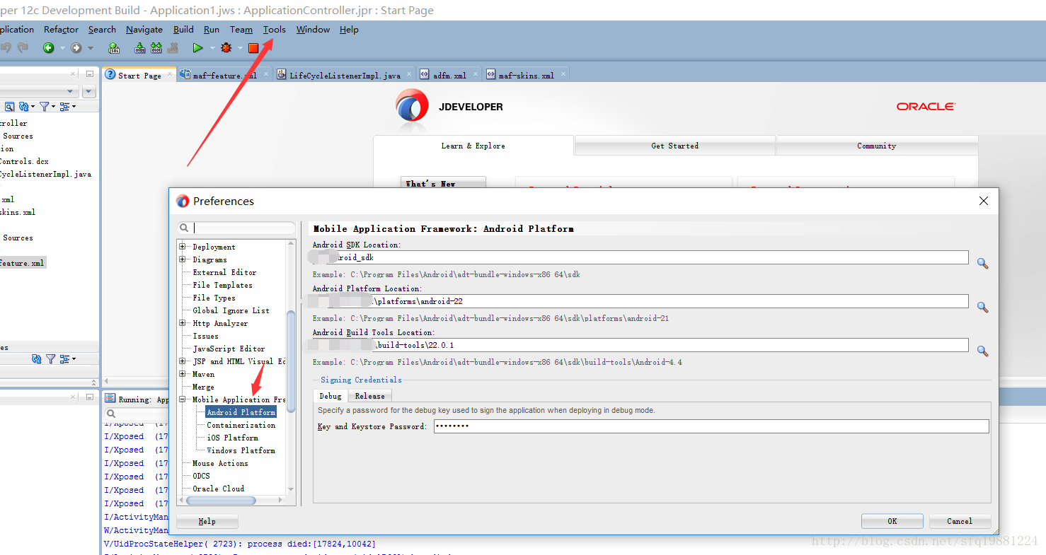The image size is (1046, 555).
Task: Stop the running app with red square
Action: coord(253,48)
